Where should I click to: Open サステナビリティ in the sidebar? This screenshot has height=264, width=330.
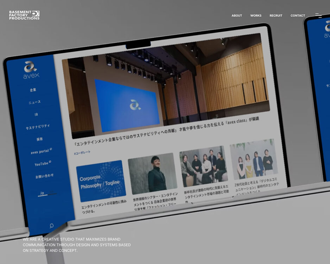tap(38, 127)
